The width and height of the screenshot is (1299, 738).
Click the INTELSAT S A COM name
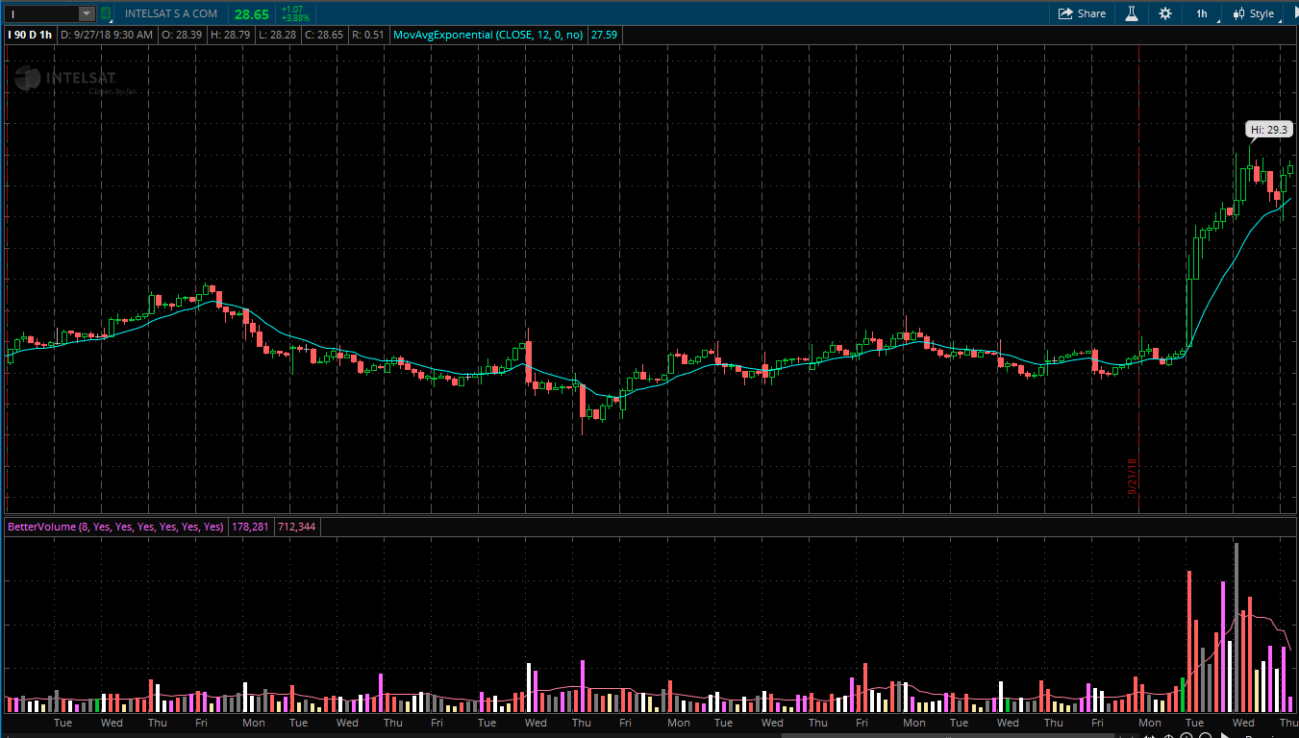point(171,13)
